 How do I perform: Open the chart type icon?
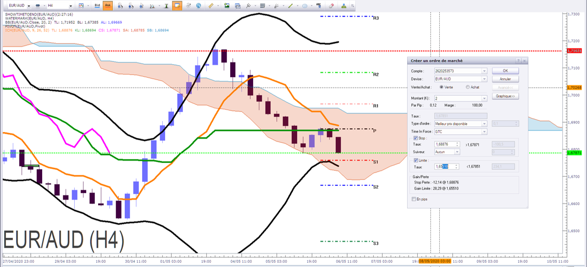coord(81,5)
